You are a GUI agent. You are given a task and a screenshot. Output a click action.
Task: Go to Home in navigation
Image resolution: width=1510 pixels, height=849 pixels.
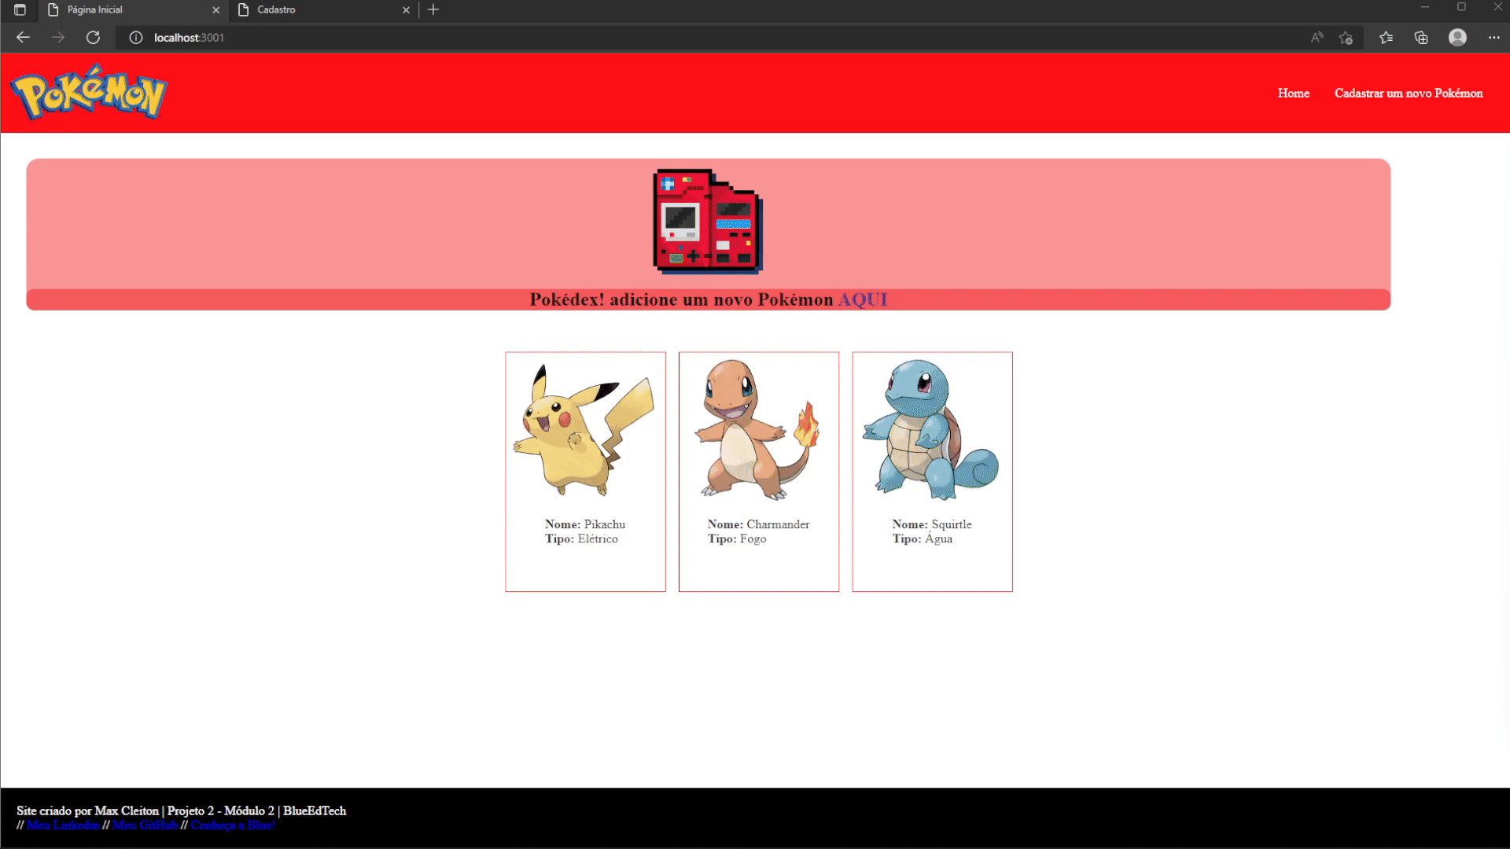click(1293, 93)
